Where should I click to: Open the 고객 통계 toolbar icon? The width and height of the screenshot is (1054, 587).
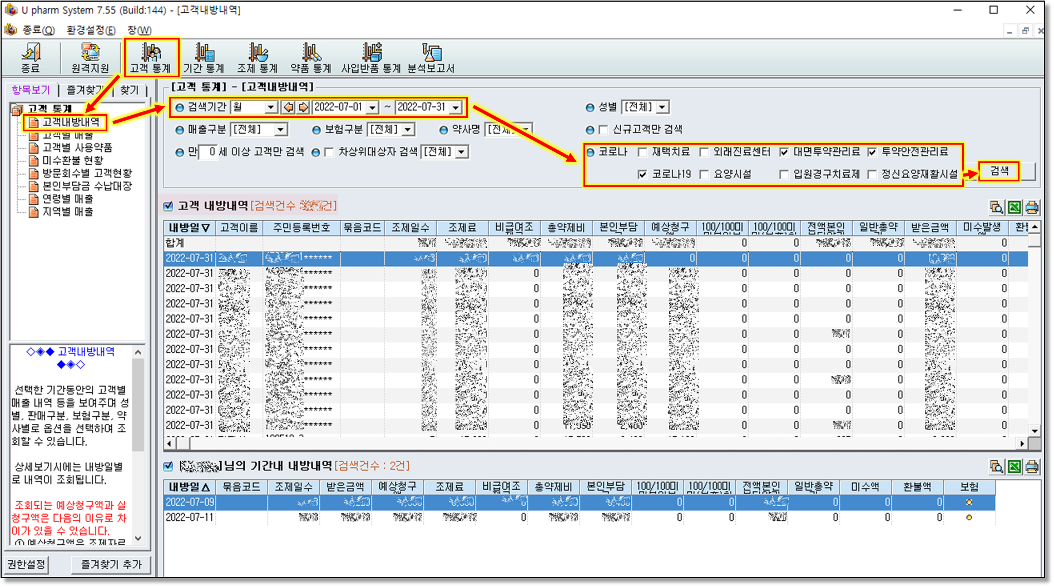[151, 57]
